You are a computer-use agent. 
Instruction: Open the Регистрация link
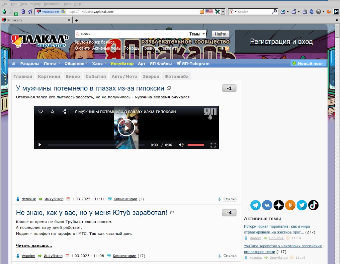click(x=270, y=41)
